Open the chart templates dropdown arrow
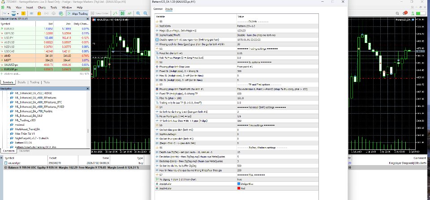This screenshot has width=430, height=200. pos(18,13)
